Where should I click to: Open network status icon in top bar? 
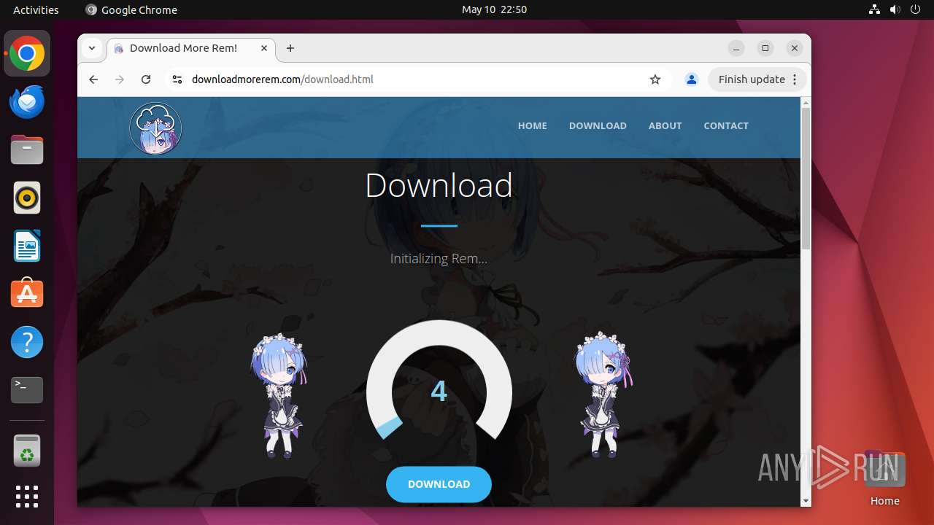pyautogui.click(x=875, y=9)
